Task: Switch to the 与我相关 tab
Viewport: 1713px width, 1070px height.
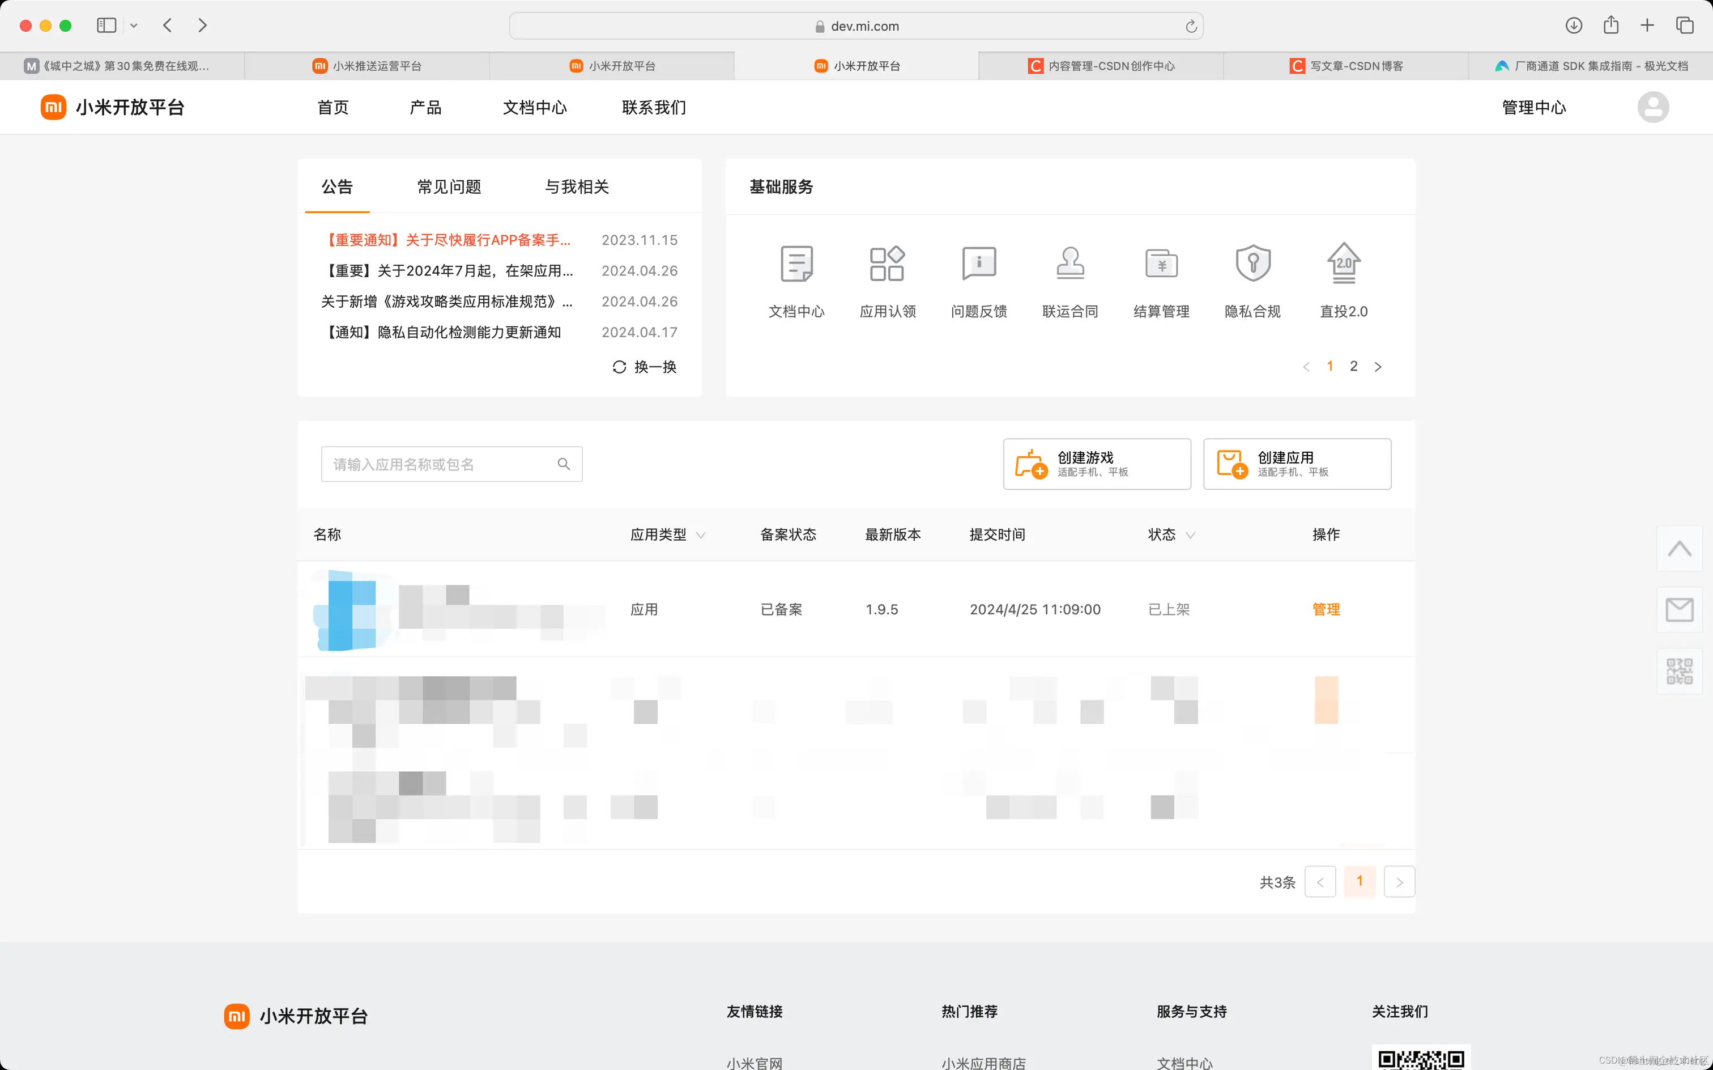Action: coord(577,187)
